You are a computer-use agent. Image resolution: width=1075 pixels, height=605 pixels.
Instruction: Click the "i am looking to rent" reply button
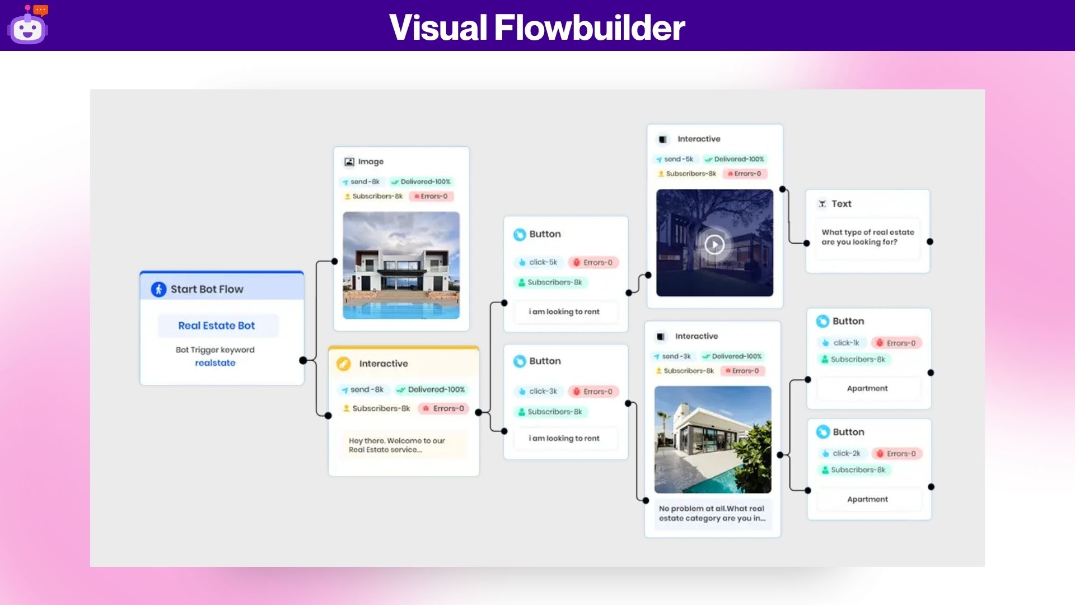tap(564, 311)
